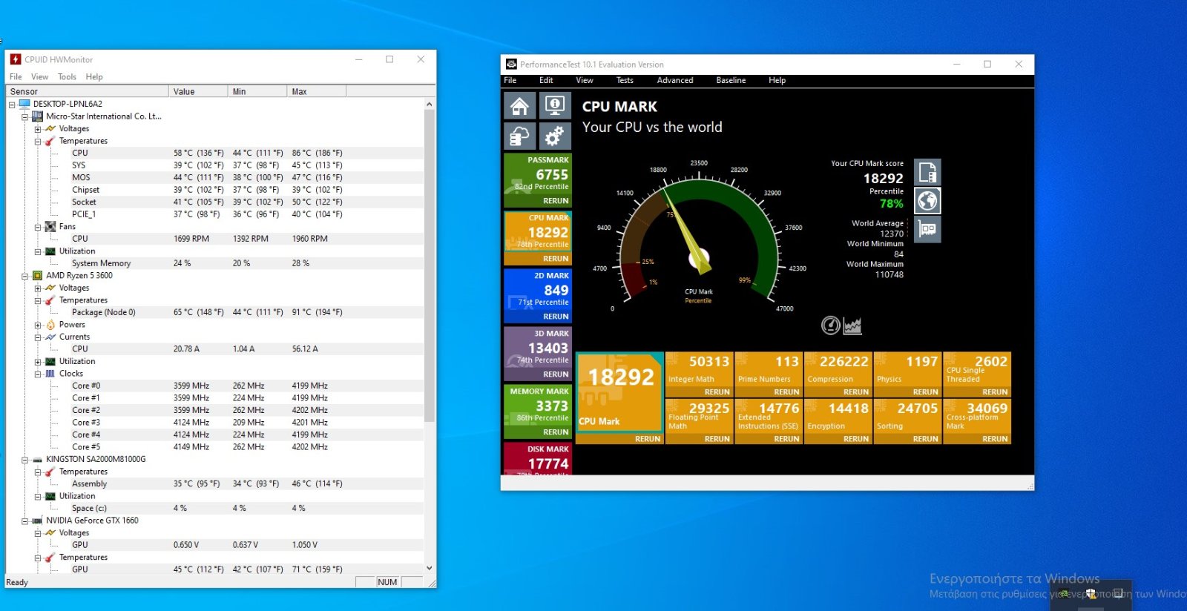The height and width of the screenshot is (611, 1187).
Task: Rerun the Prime Numbers test
Action: click(786, 392)
